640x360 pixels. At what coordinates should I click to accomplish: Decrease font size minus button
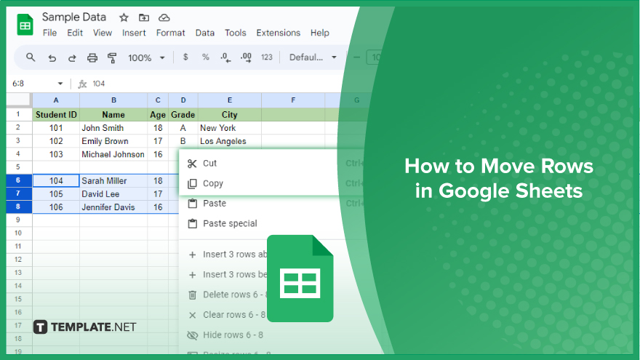click(356, 57)
